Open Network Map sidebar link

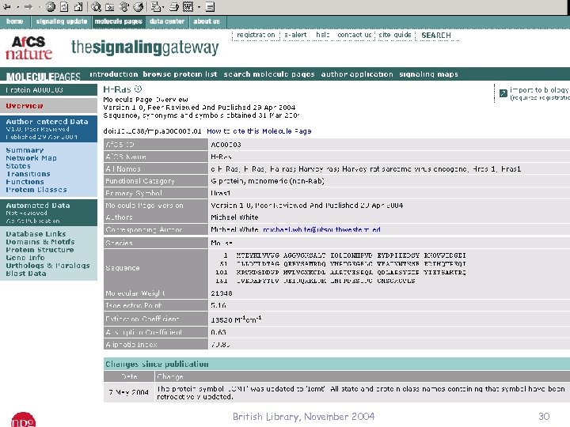(x=31, y=158)
